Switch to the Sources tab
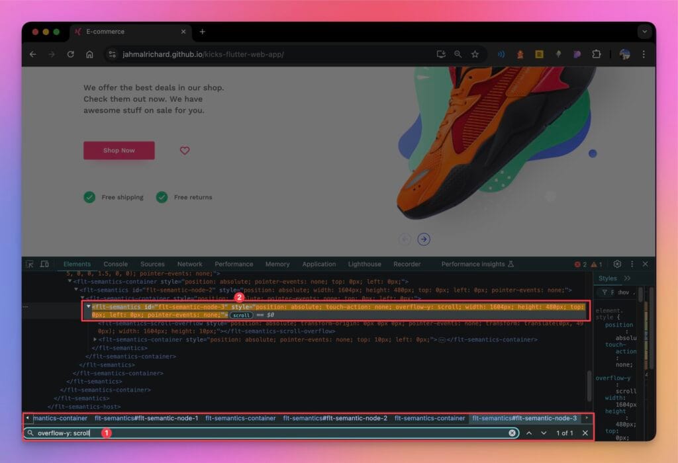The width and height of the screenshot is (678, 463). pyautogui.click(x=152, y=264)
